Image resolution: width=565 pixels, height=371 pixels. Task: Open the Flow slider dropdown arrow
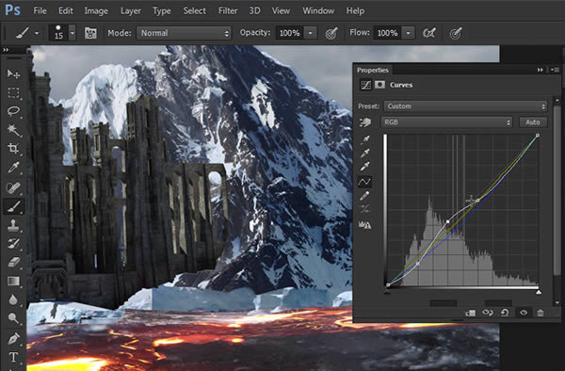click(x=409, y=33)
